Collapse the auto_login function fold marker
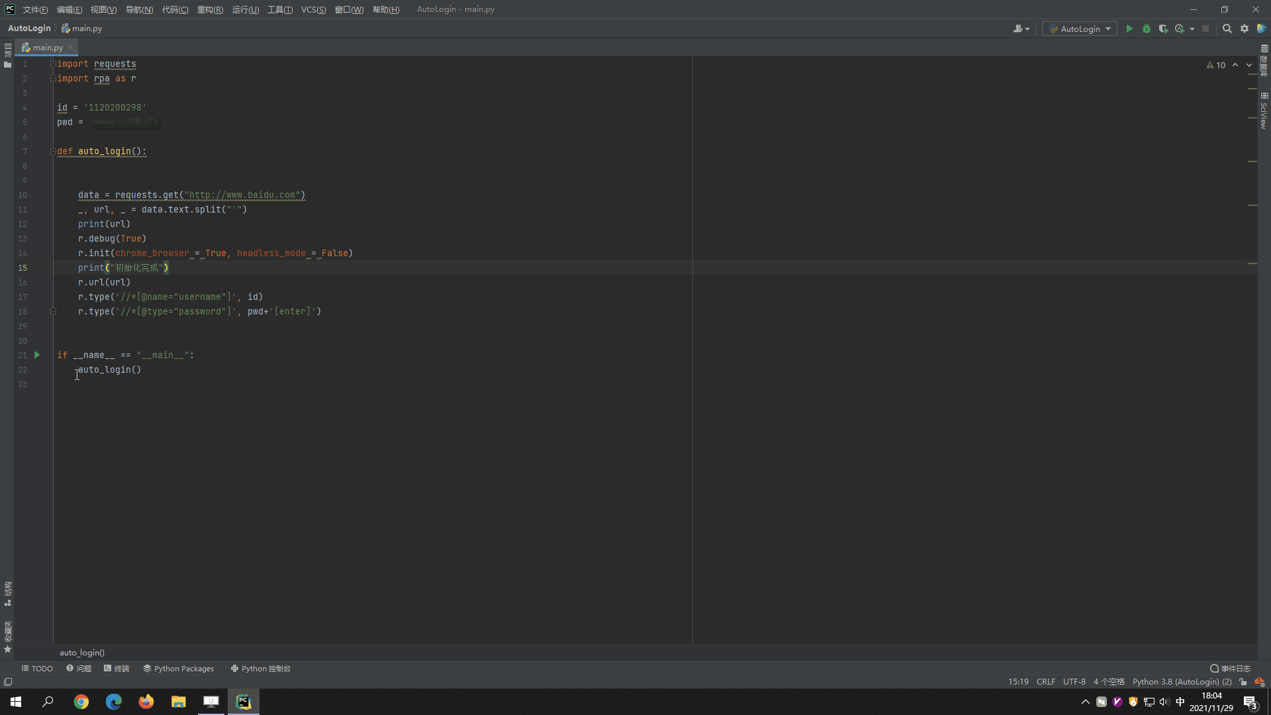1271x715 pixels. click(x=53, y=152)
